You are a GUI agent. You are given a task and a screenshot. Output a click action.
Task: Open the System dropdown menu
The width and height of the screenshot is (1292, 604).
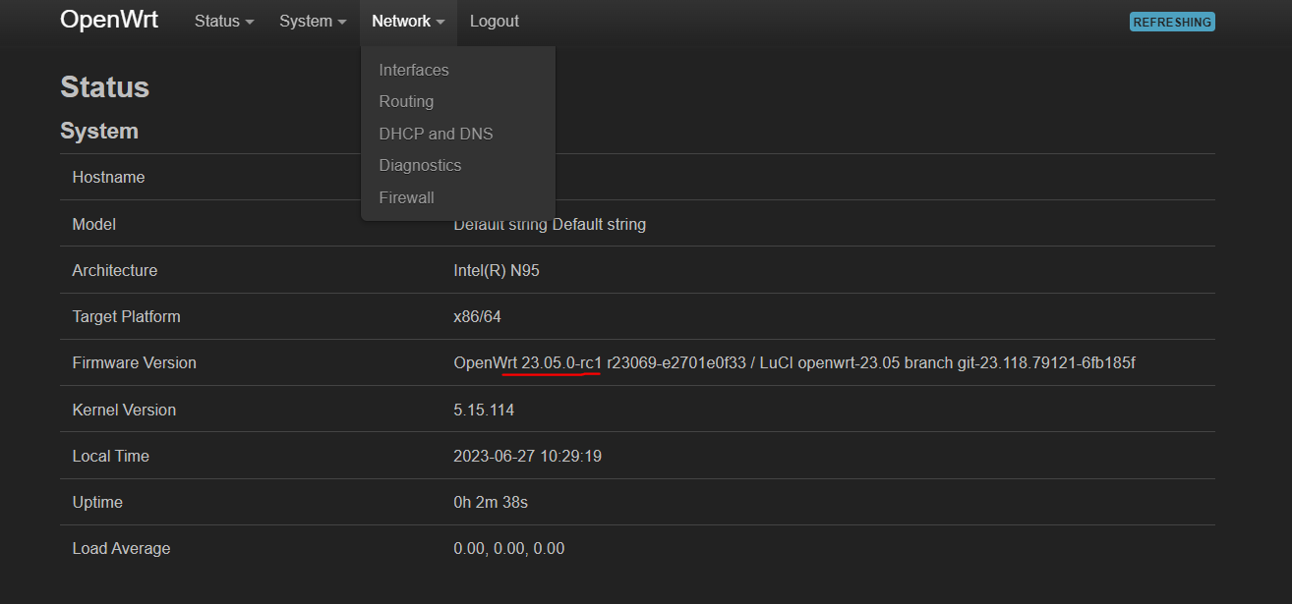313,21
